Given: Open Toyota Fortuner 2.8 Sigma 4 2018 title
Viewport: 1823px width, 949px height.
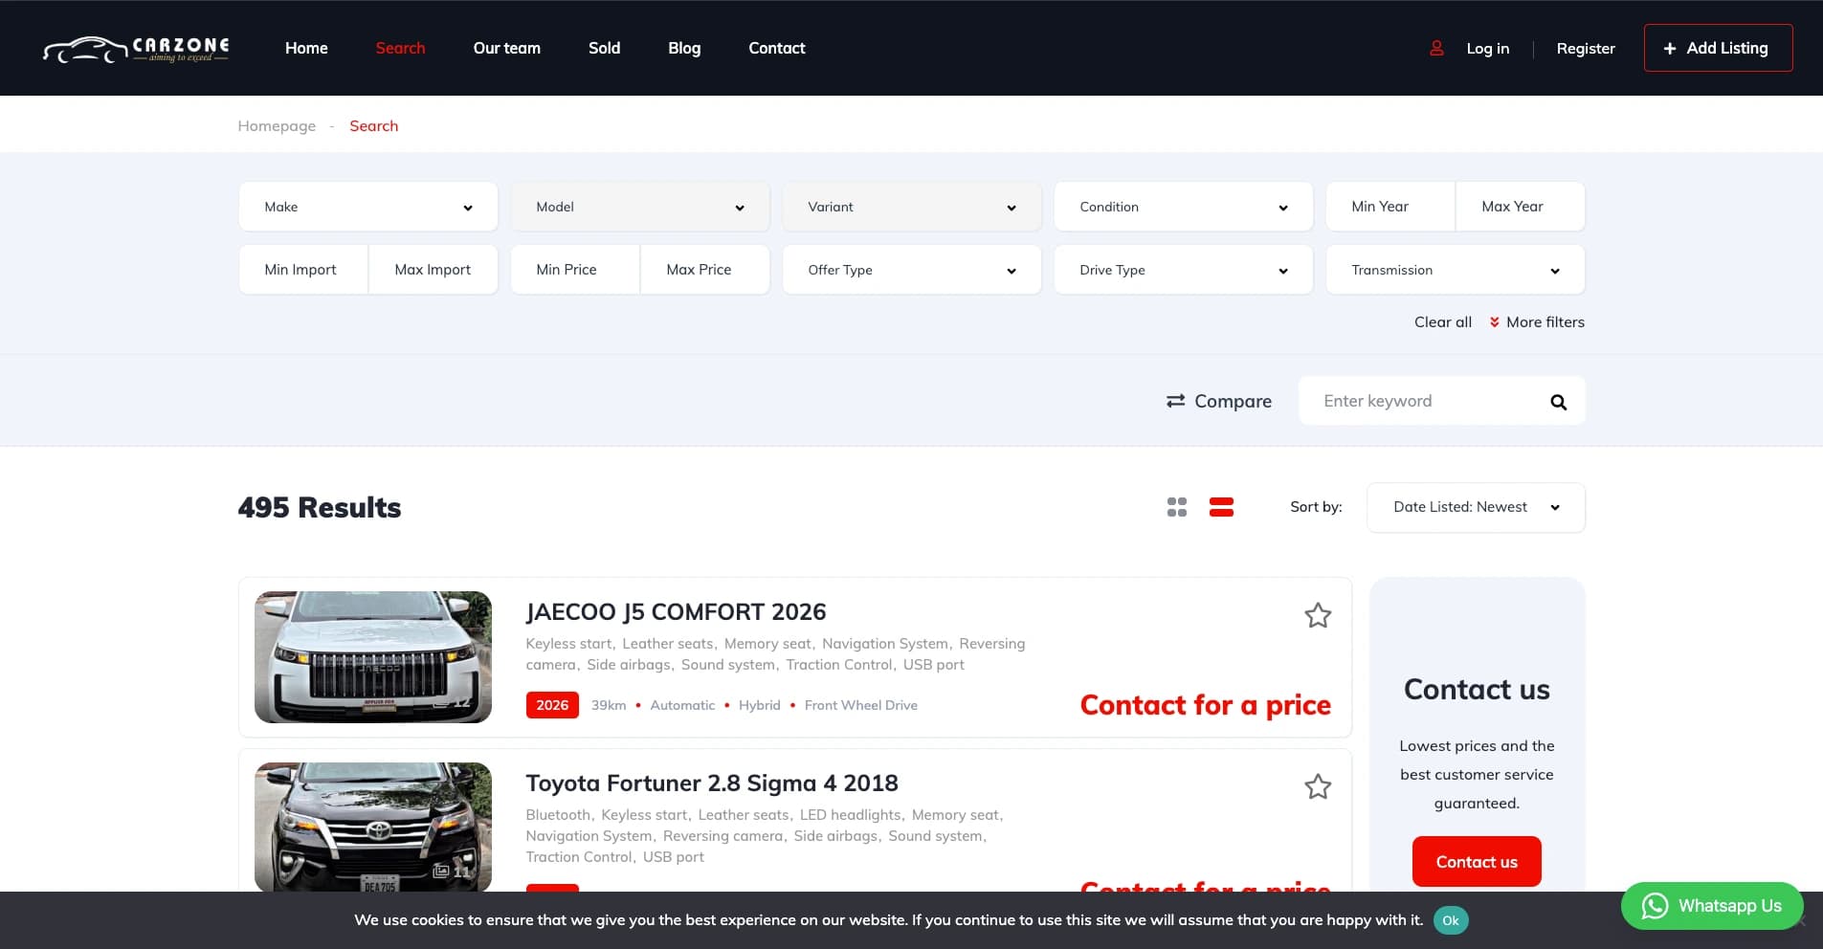Looking at the screenshot, I should 712,783.
